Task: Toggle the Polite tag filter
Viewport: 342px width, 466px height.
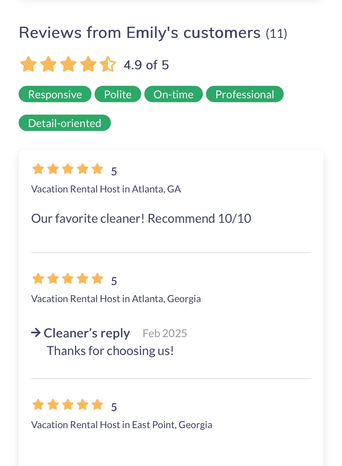Action: click(x=118, y=94)
